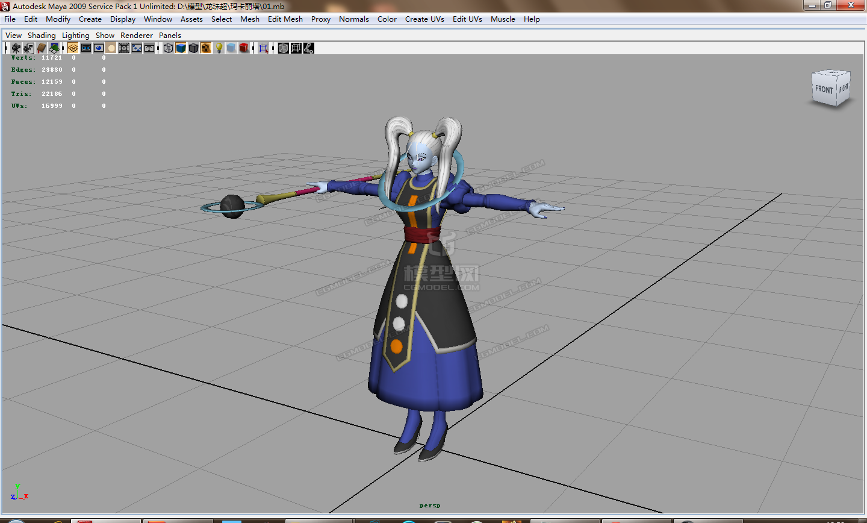Open the panel Shading dropdown menu

(42, 35)
